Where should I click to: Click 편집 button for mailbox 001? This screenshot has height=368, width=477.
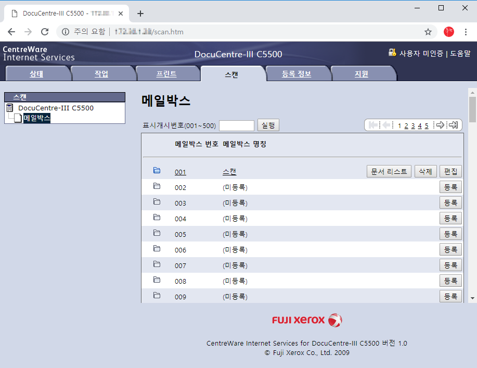pos(450,171)
